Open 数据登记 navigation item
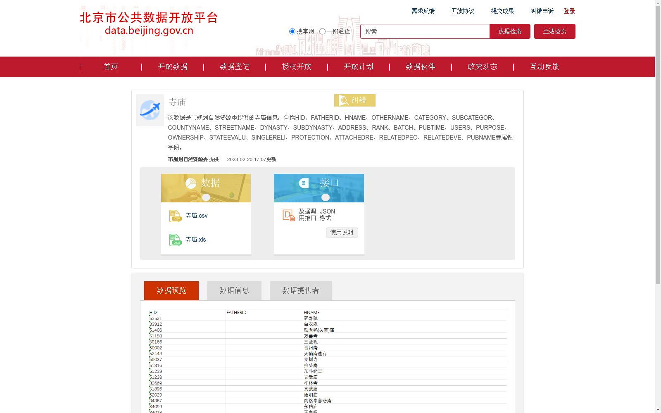 click(x=235, y=67)
